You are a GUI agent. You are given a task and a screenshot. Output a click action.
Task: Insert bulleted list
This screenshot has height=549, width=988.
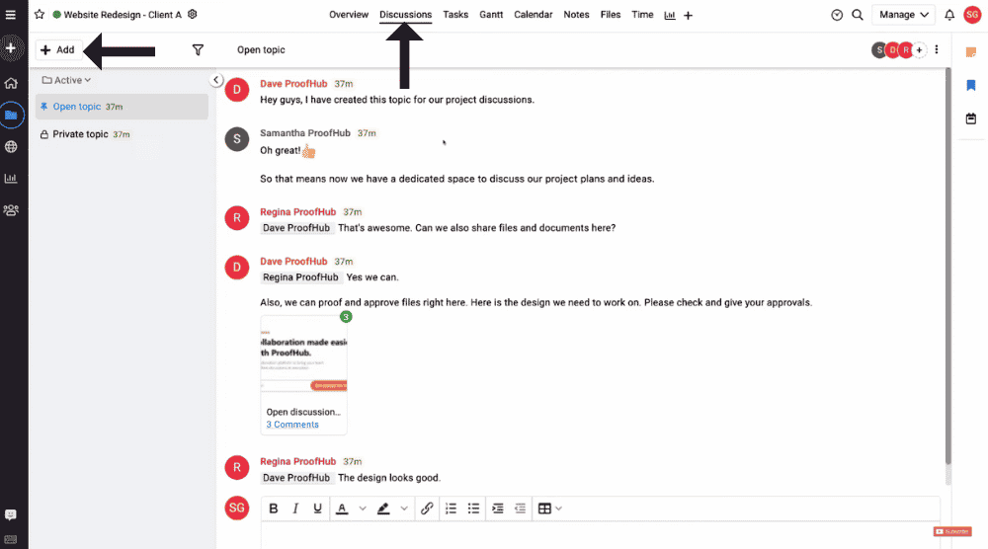[473, 509]
